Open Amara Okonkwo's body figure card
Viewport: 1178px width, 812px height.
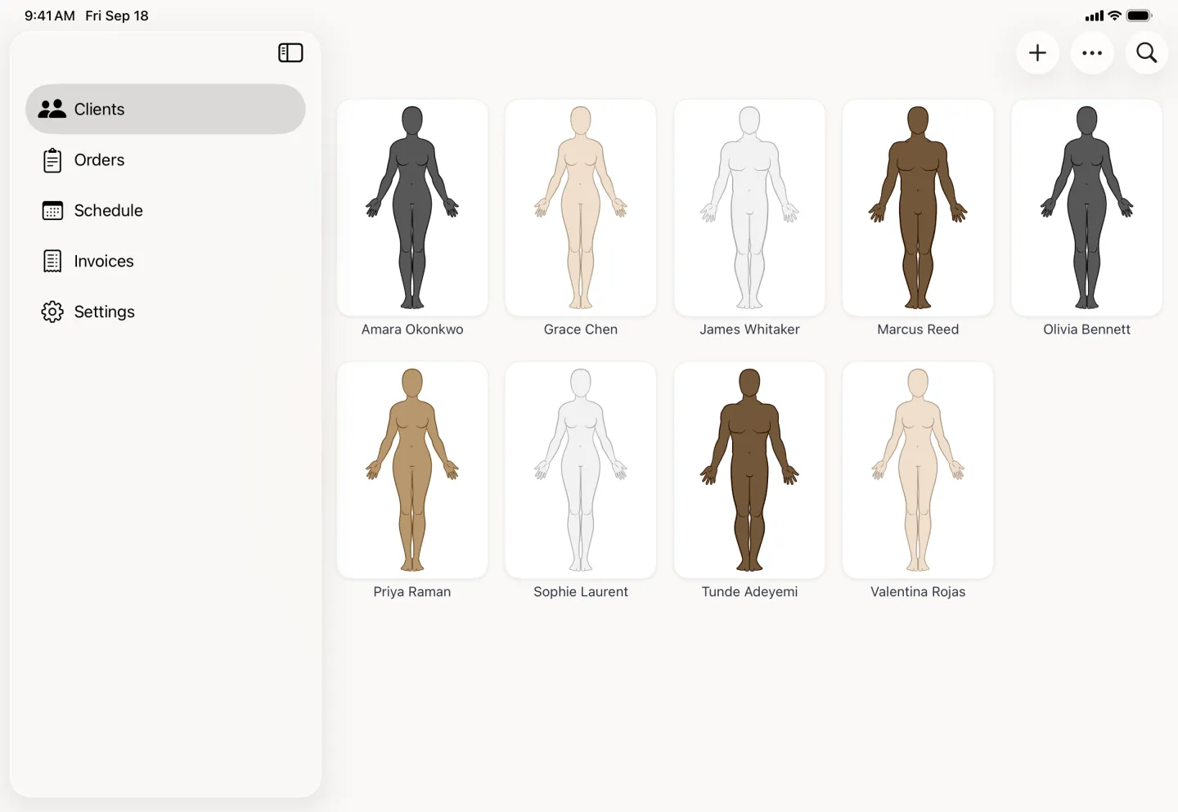(x=412, y=208)
